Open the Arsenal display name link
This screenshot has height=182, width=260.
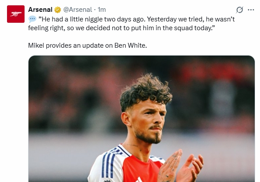tap(40, 10)
